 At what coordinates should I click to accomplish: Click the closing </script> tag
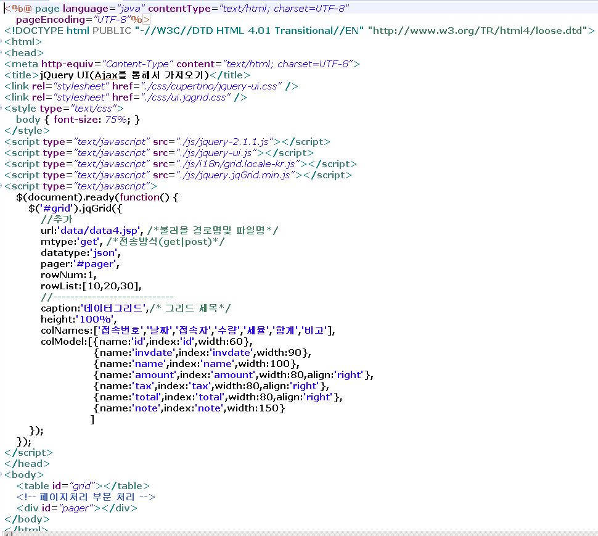click(28, 452)
